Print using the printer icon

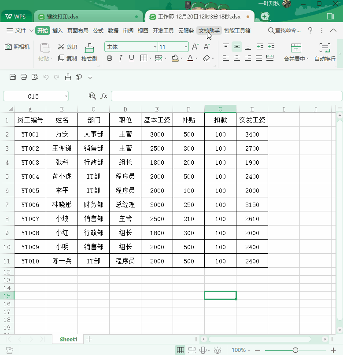click(24, 77)
